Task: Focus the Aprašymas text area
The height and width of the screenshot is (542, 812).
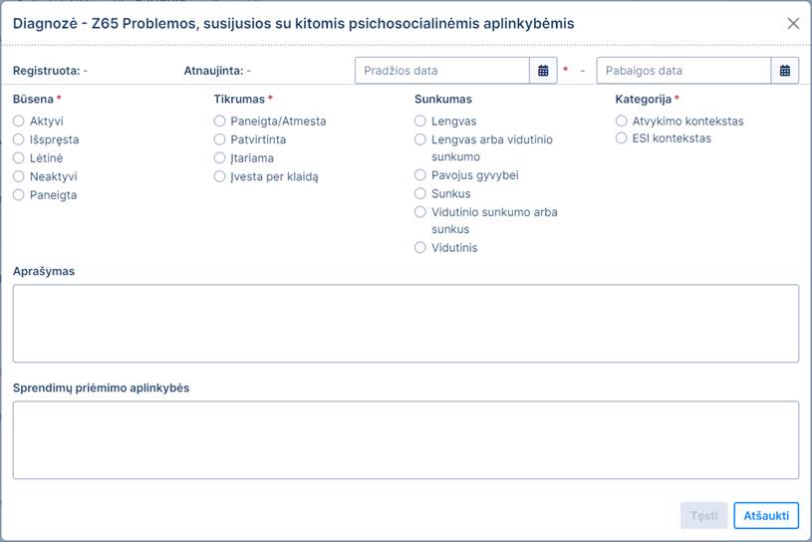Action: (406, 323)
